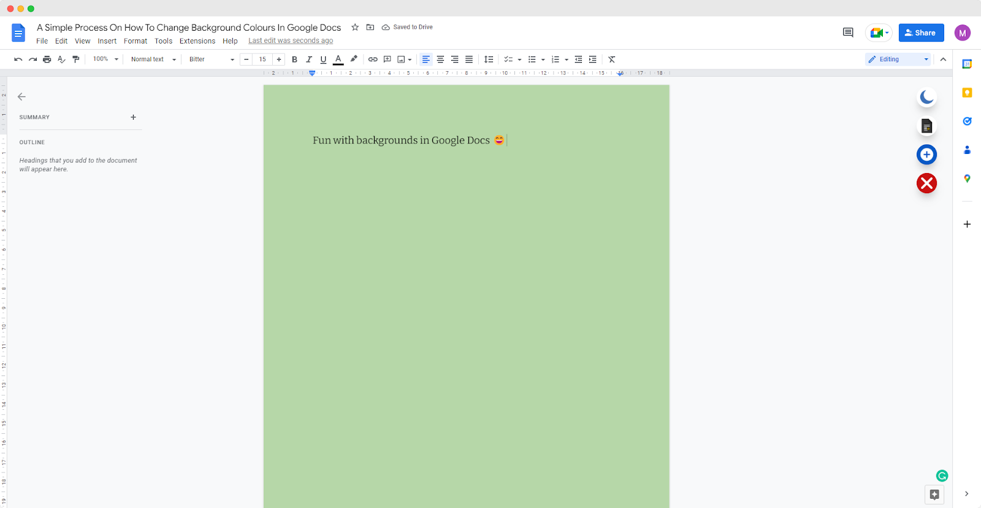Open Contacts side panel
Screen dimensions: 981x508
click(x=967, y=150)
